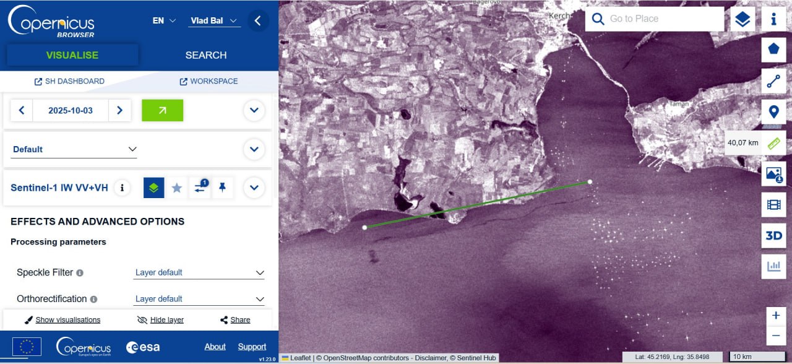This screenshot has width=792, height=364.
Task: Open the map layers selector icon
Action: click(742, 19)
